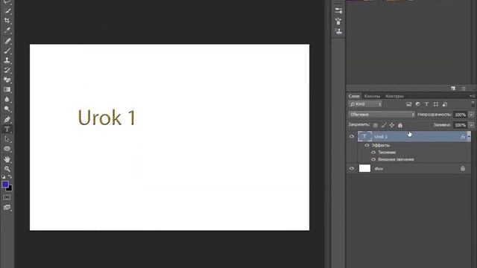
Task: Select the Quick Selection tool
Action: pyautogui.click(x=7, y=11)
